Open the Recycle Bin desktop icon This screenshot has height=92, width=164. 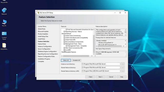[x=4, y=2]
